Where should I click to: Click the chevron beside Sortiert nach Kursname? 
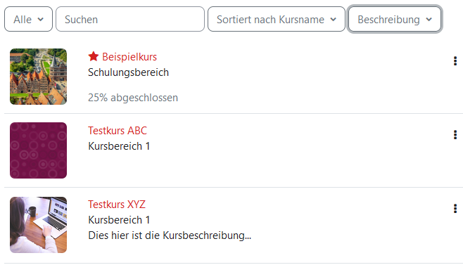point(334,20)
